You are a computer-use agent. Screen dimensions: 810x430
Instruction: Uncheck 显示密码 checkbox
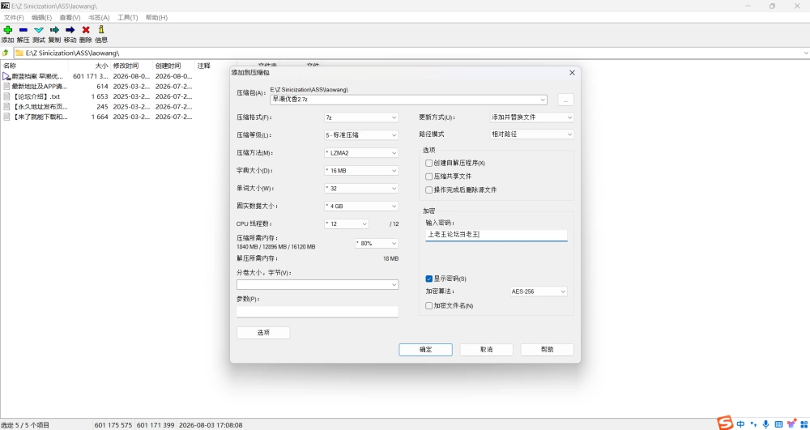(428, 279)
